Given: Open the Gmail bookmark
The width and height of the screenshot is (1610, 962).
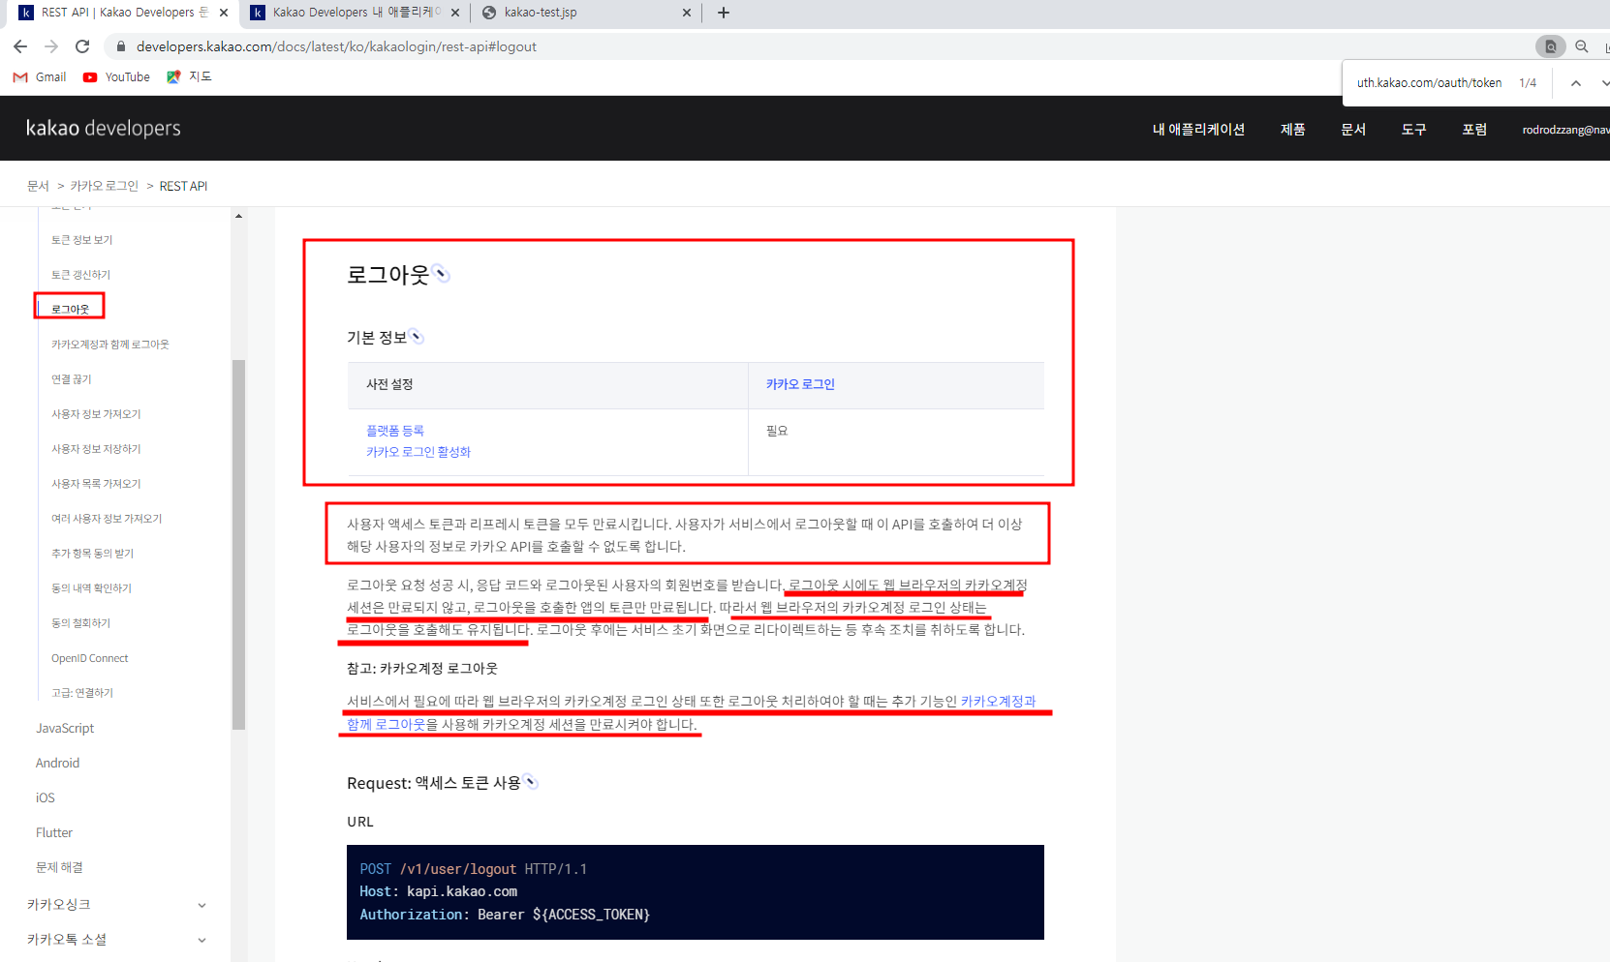Looking at the screenshot, I should point(40,77).
